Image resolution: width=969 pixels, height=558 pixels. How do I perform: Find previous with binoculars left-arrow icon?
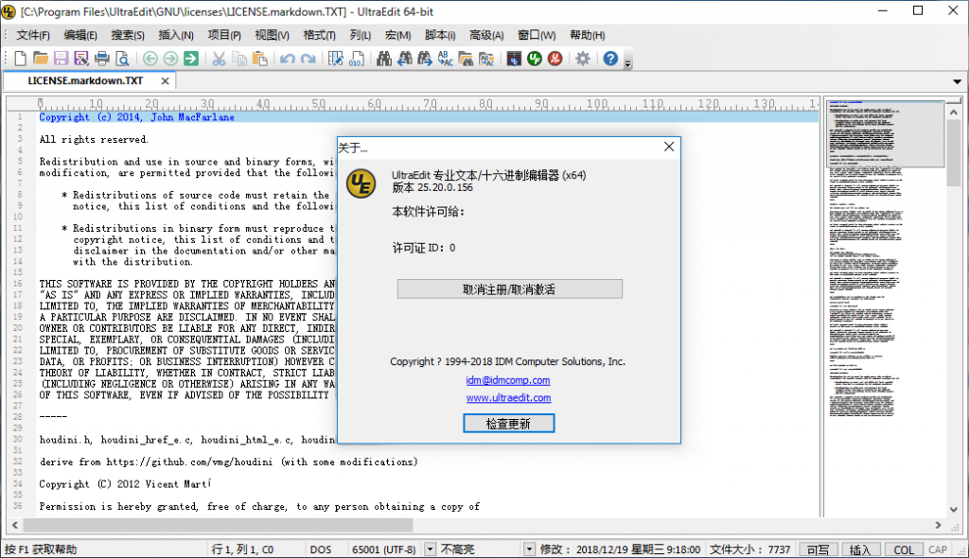click(x=405, y=59)
